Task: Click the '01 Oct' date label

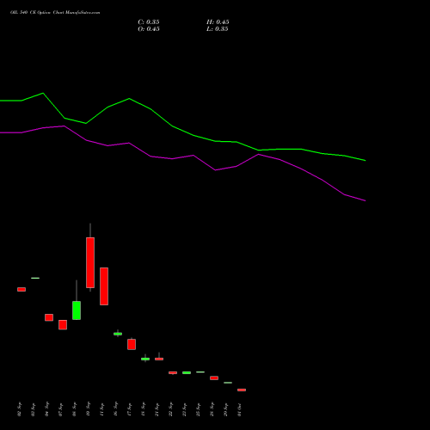Action: tap(239, 409)
